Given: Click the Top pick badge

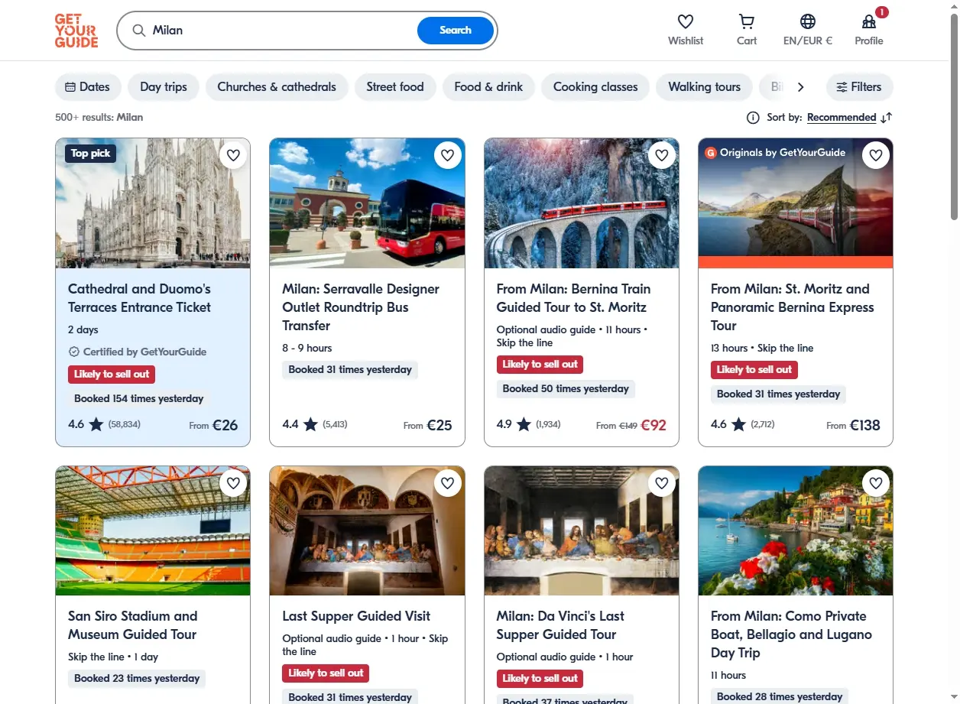Looking at the screenshot, I should (x=90, y=153).
